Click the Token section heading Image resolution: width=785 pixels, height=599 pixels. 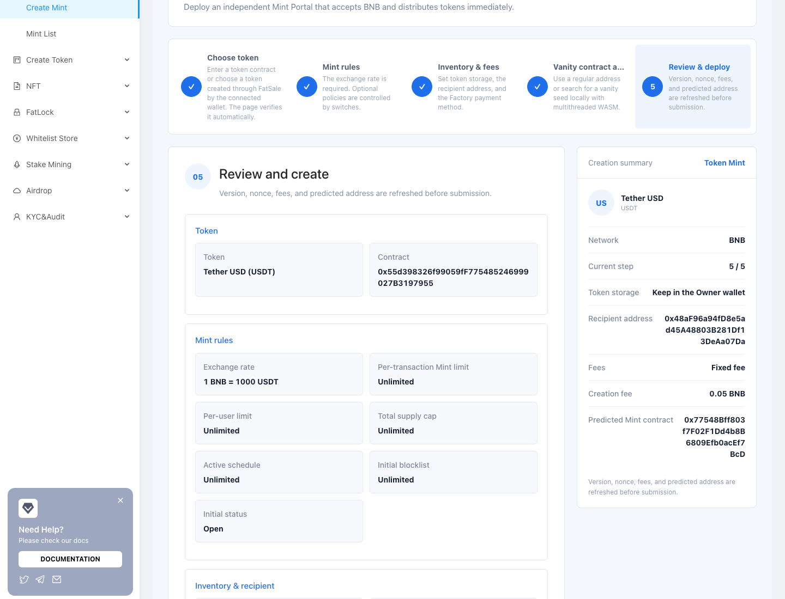[x=207, y=231]
